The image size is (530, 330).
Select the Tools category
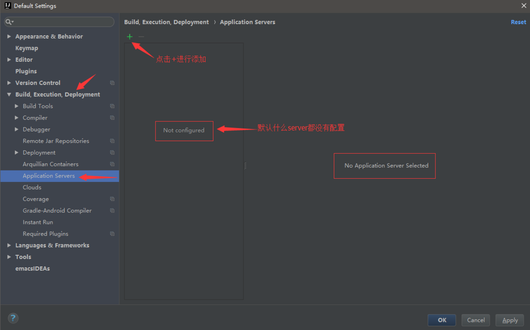23,257
